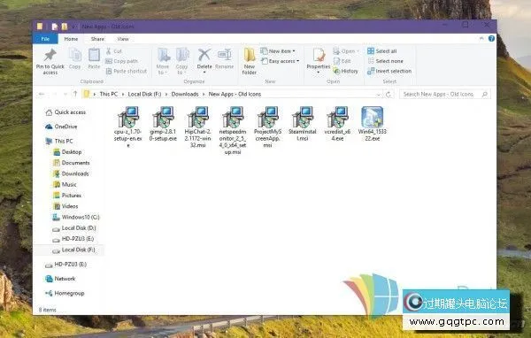Image resolution: width=531 pixels, height=338 pixels.
Task: Click Select all in the ribbon
Action: click(382, 51)
